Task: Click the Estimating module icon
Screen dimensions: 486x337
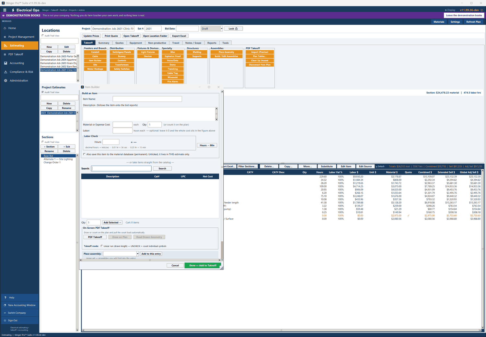Action: (6, 46)
